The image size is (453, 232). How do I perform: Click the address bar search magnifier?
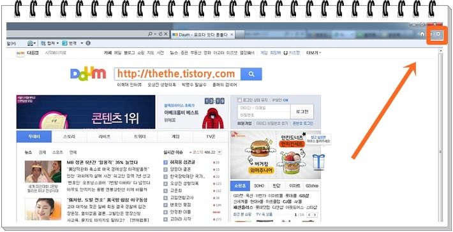click(150, 34)
